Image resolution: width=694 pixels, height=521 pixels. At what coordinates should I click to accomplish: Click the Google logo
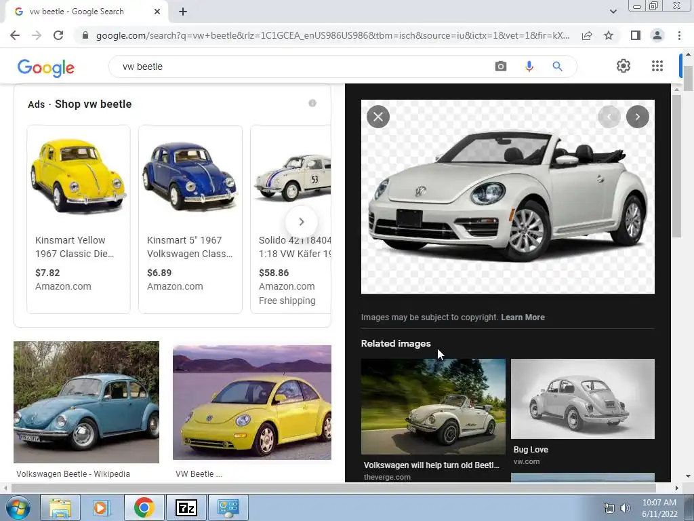coord(46,67)
